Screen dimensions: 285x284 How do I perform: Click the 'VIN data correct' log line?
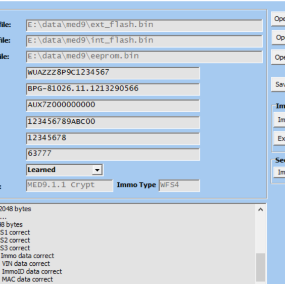tap(26, 264)
